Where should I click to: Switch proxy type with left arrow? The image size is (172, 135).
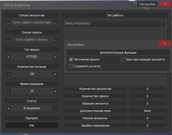(x=8, y=57)
